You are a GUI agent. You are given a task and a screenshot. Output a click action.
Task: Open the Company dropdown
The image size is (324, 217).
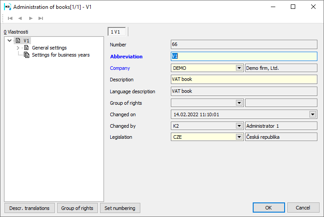tap(239, 68)
